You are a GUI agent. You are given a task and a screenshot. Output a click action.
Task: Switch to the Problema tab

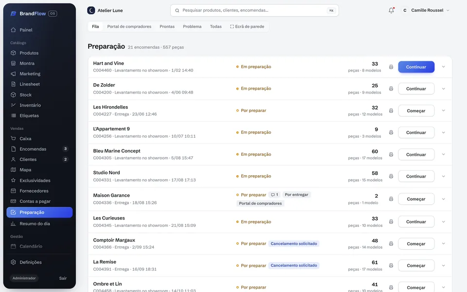pyautogui.click(x=192, y=26)
